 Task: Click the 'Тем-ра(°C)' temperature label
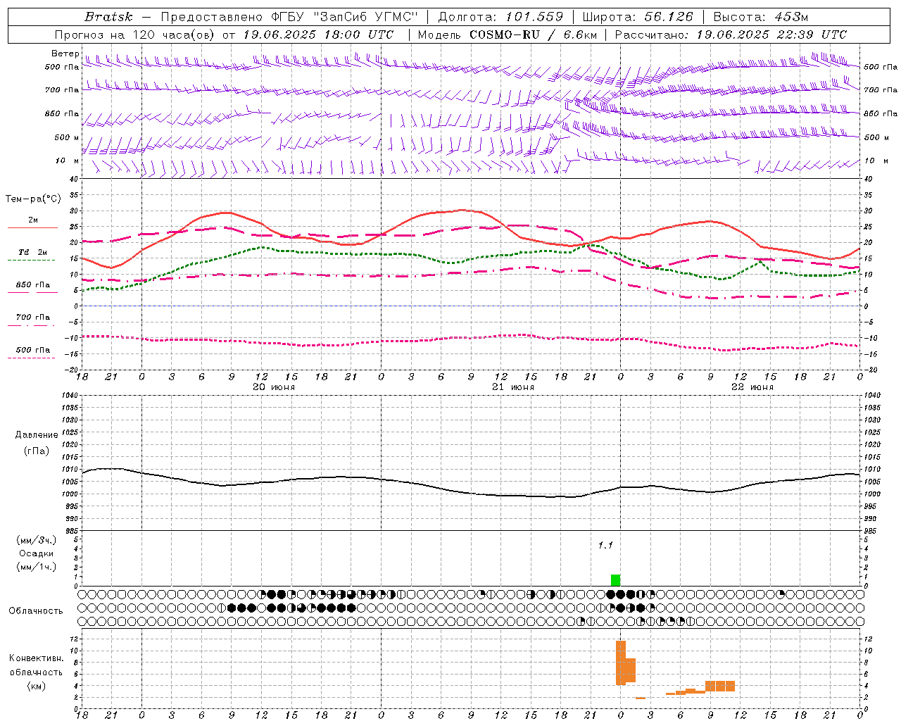pos(33,199)
